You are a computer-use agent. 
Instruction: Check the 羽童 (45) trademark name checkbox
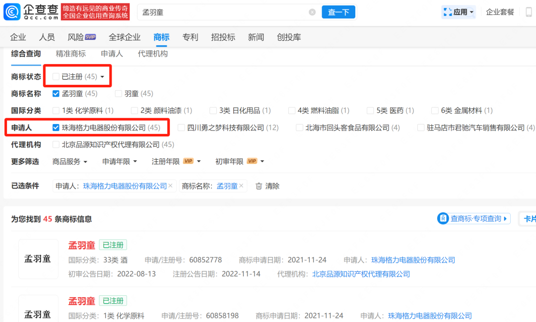tap(118, 94)
